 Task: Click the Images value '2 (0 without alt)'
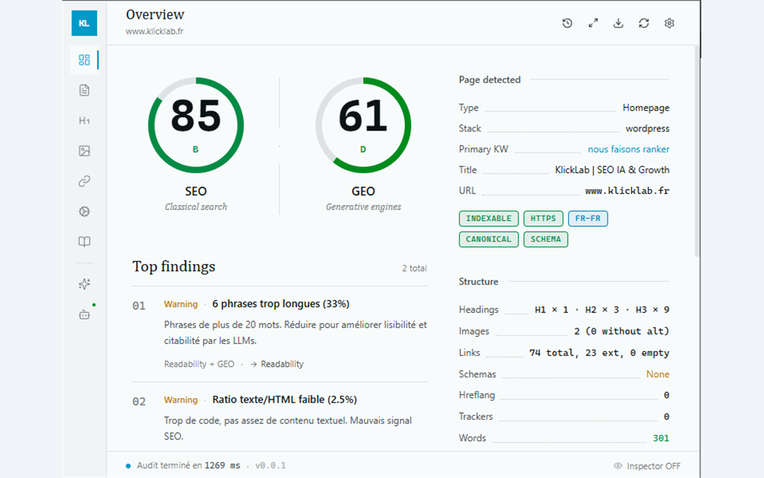coord(622,331)
